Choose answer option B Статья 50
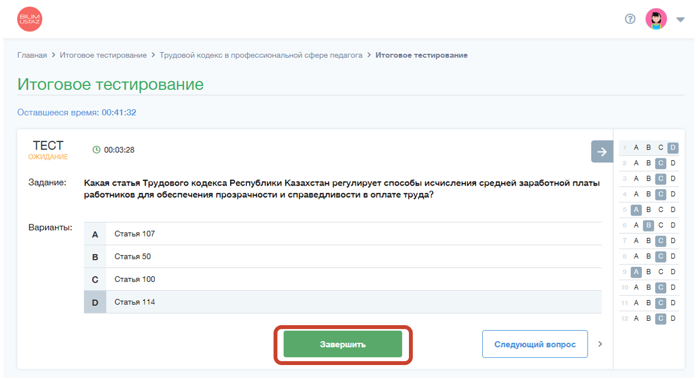 [342, 256]
